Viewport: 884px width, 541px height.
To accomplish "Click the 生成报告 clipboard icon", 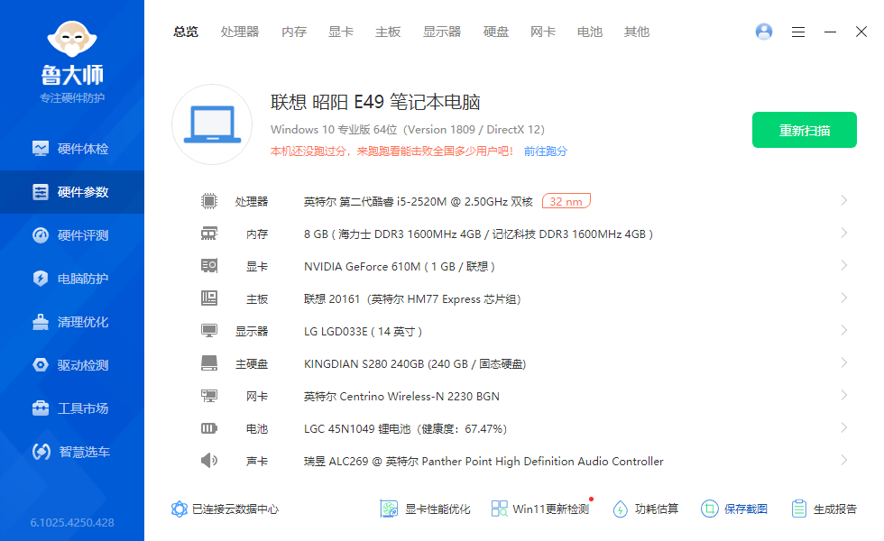I will (x=799, y=509).
